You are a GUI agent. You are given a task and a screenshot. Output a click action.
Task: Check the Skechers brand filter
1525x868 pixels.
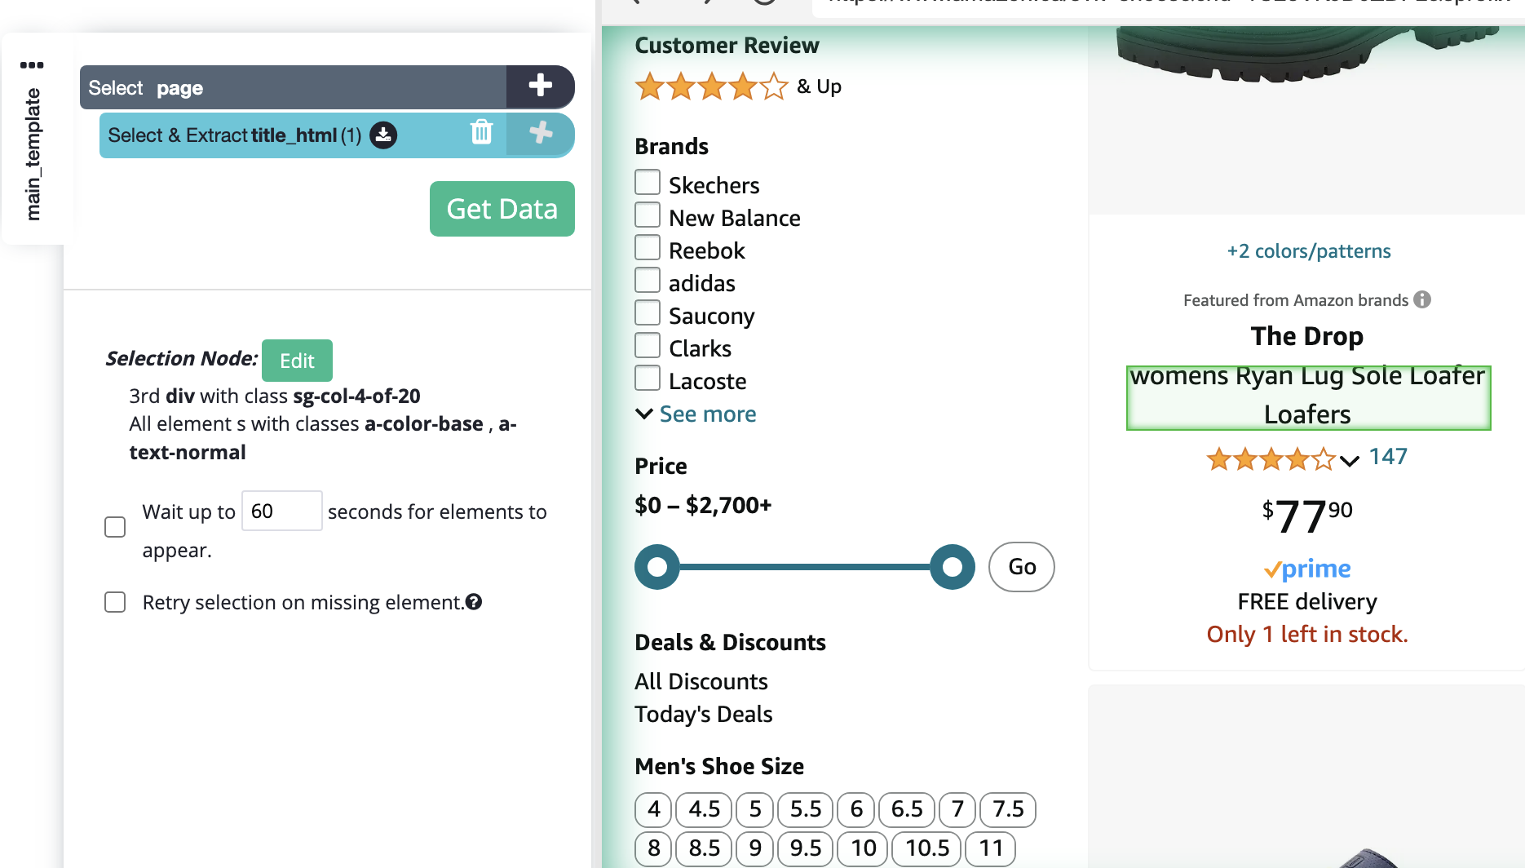(x=648, y=182)
